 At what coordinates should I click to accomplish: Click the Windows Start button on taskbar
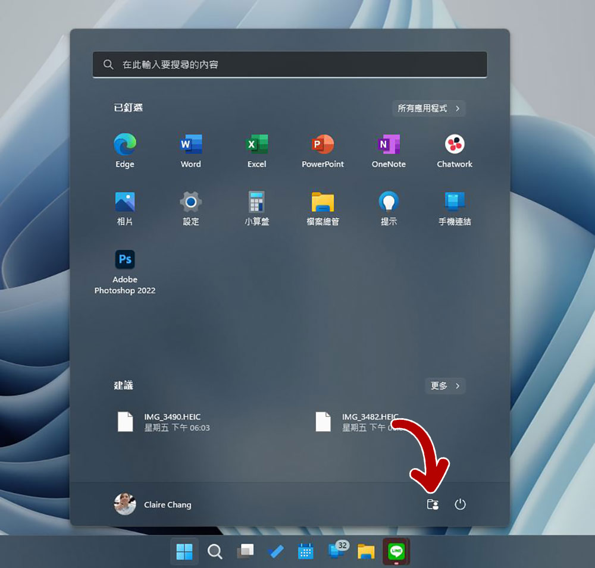[x=184, y=551]
